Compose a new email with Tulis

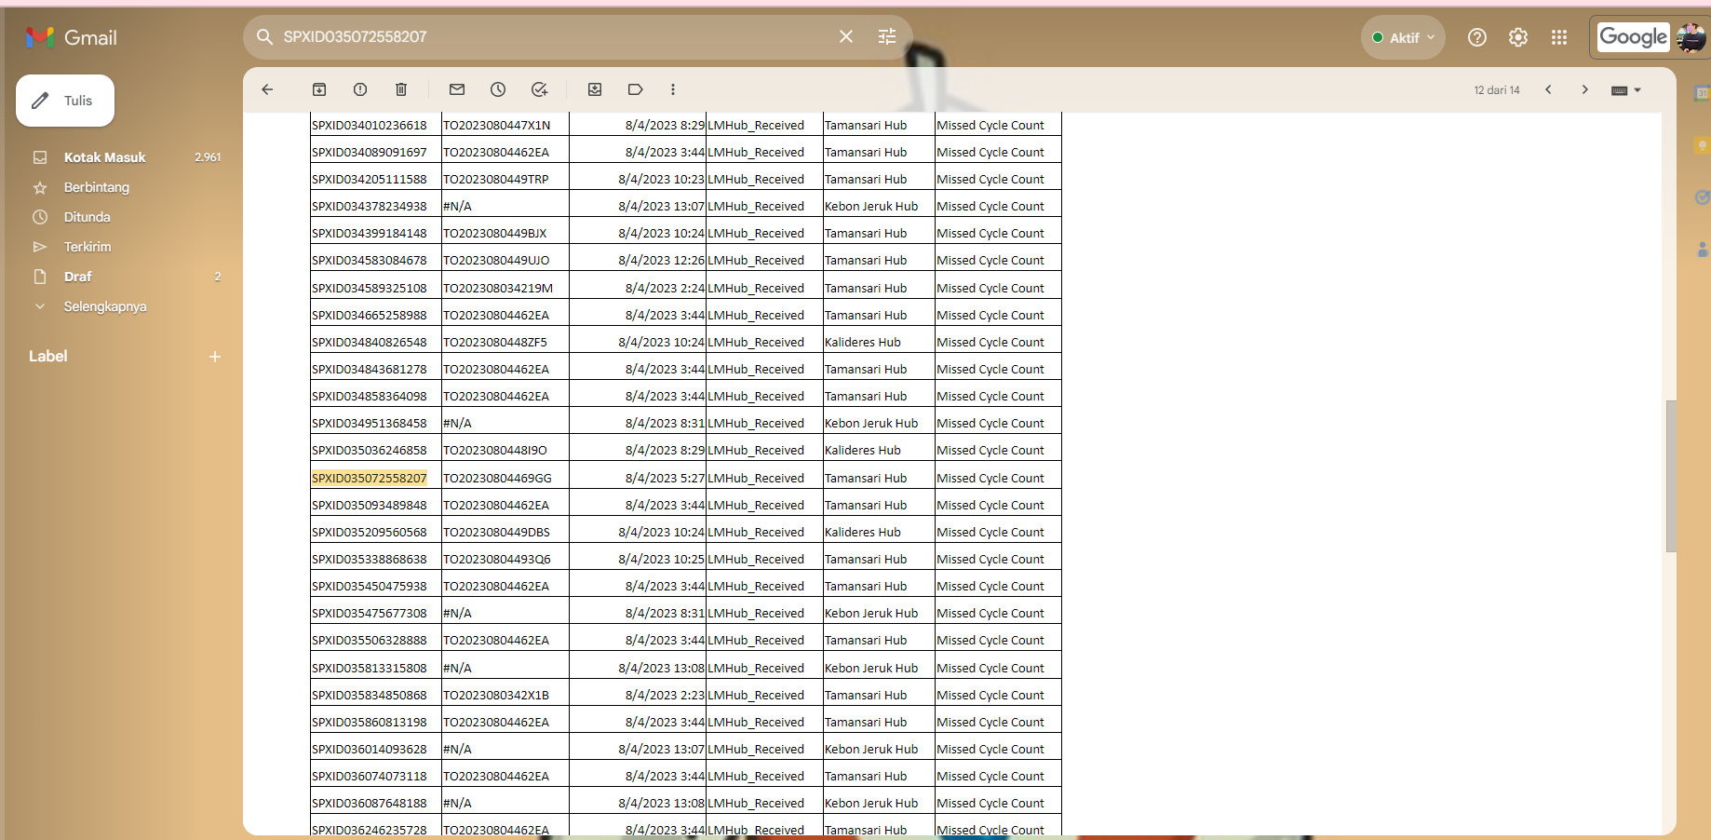65,101
